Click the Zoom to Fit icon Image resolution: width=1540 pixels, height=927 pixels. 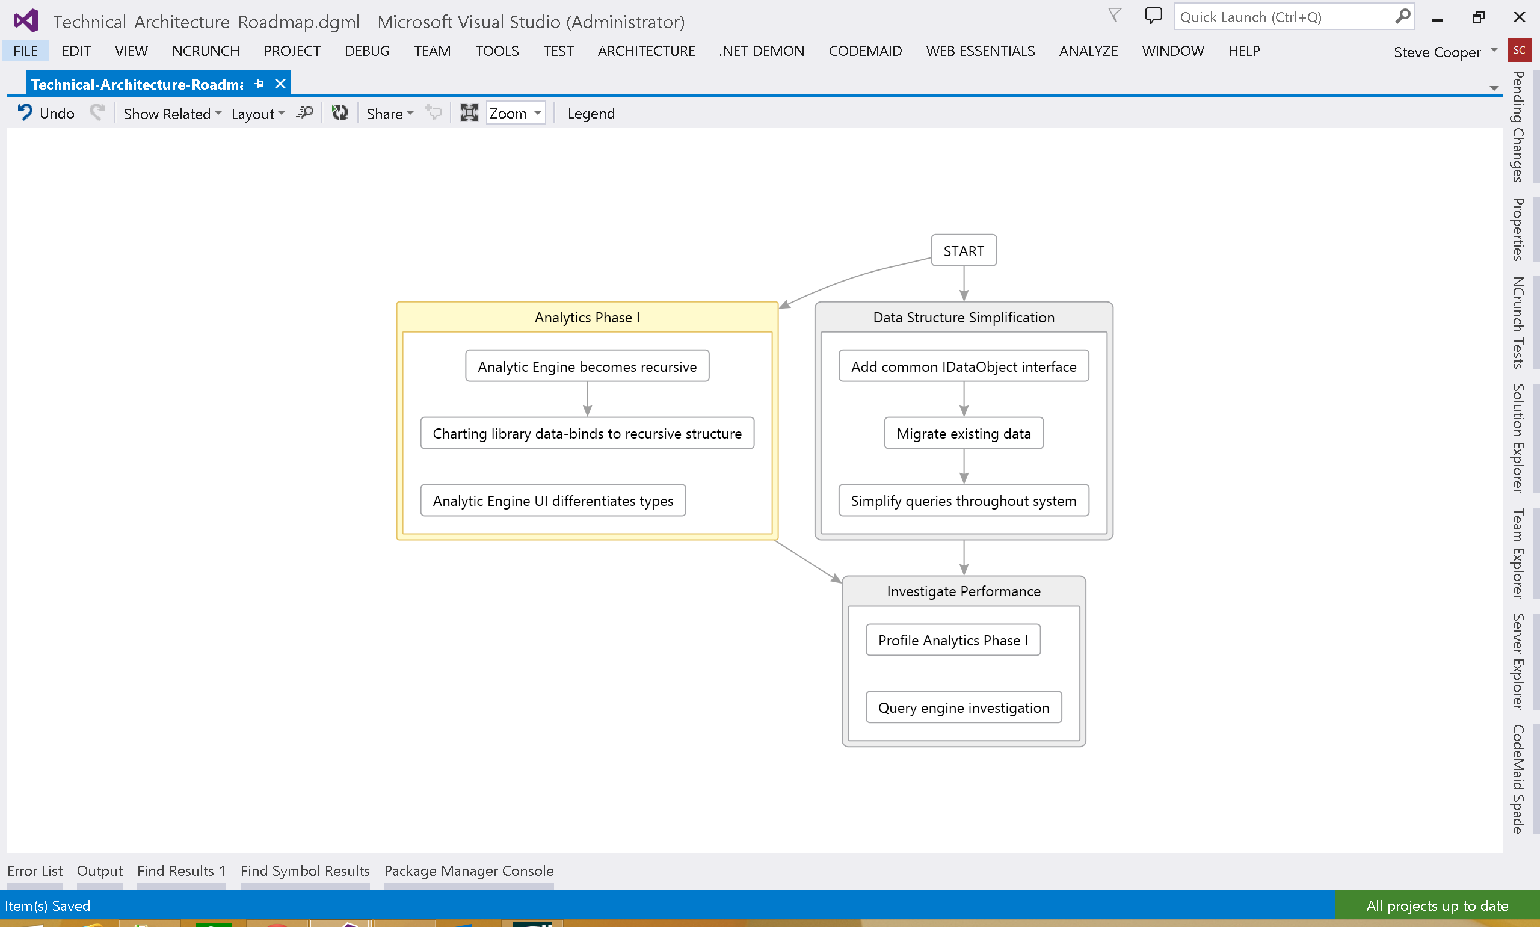[469, 112]
